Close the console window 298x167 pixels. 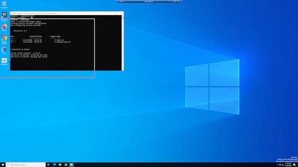point(121,13)
